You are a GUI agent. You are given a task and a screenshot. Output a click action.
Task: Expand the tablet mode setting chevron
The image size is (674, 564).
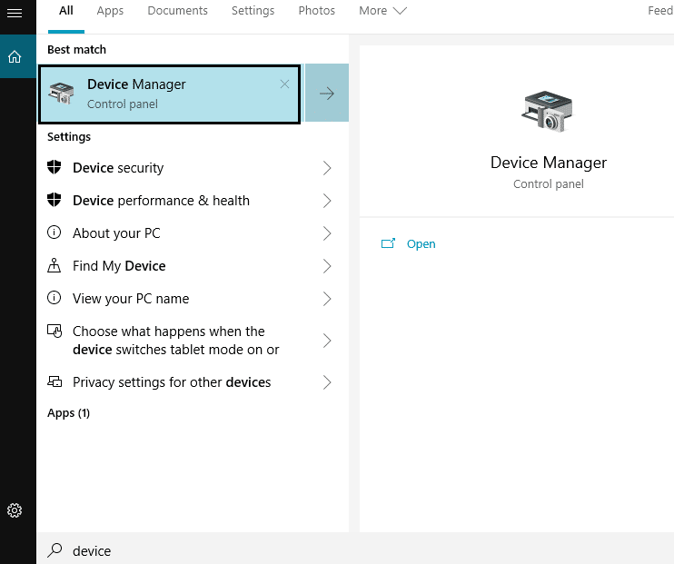pyautogui.click(x=327, y=341)
